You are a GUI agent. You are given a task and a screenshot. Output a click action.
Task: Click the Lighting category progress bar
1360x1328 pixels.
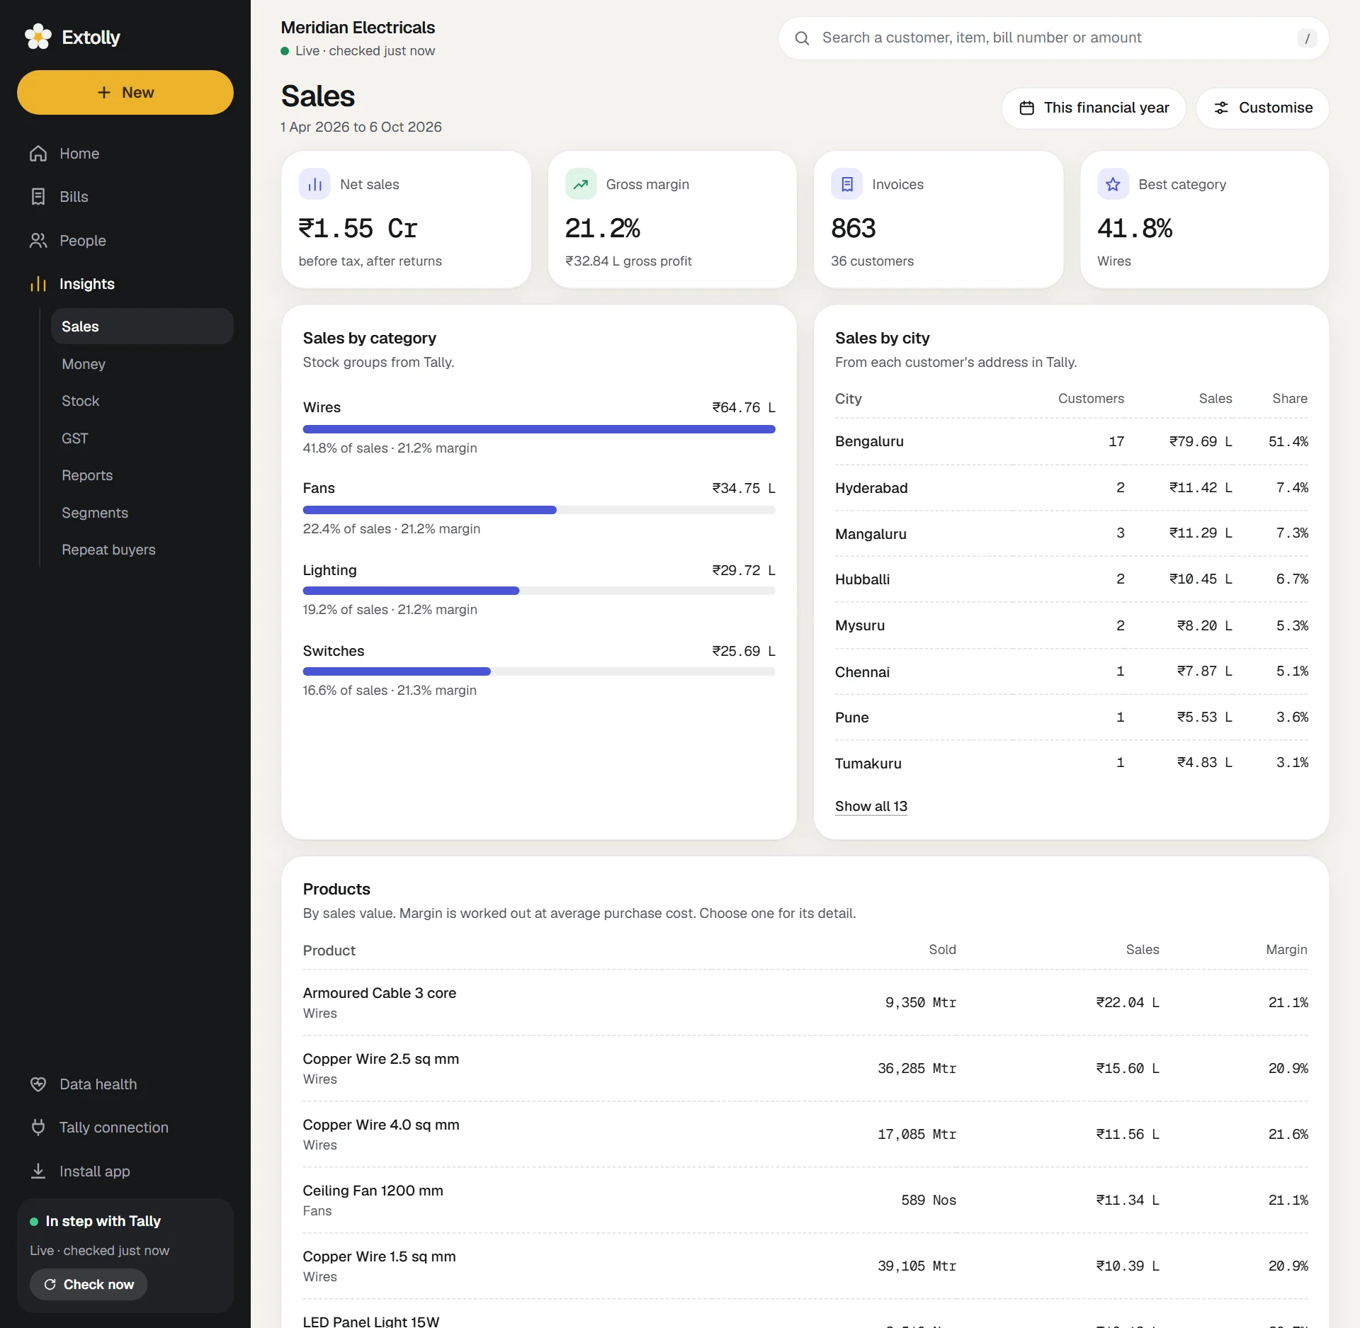(x=539, y=591)
